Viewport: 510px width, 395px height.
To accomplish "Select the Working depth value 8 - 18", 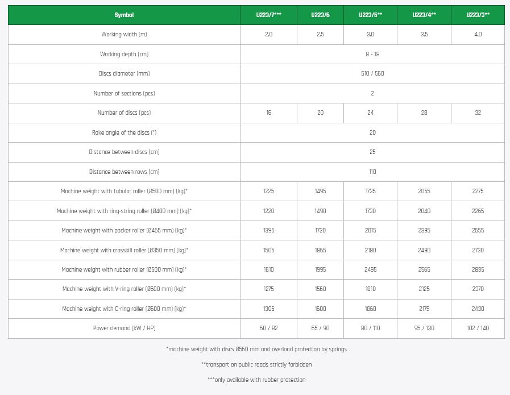I will coord(372,54).
